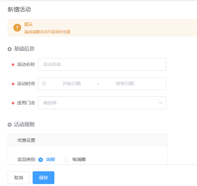The width and height of the screenshot is (197, 186).
Task: Click the 保存 button
Action: point(43,178)
